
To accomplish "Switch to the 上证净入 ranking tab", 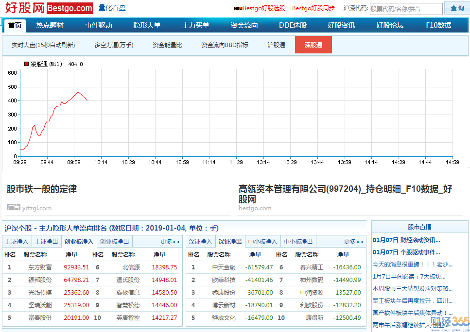I will click(17, 241).
